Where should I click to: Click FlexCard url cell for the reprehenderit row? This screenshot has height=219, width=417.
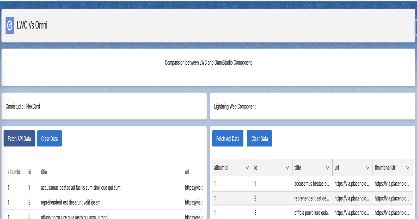tap(194, 202)
